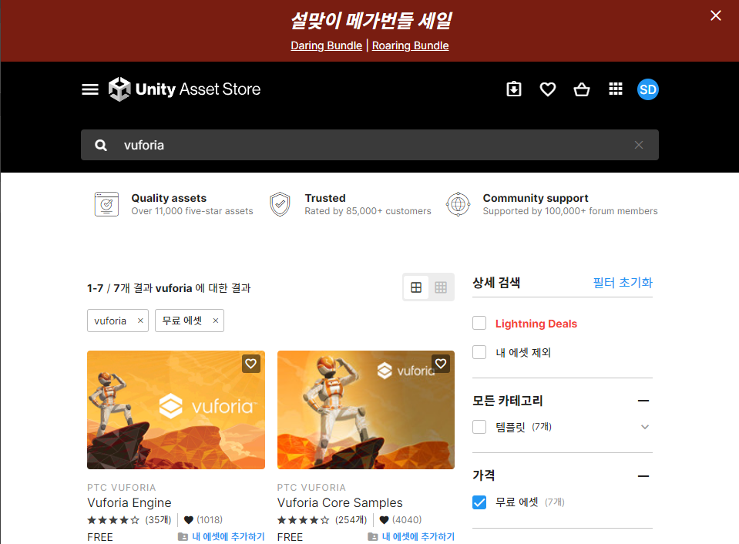The width and height of the screenshot is (739, 544).
Task: Focus the vuforia search field
Action: pyautogui.click(x=370, y=145)
